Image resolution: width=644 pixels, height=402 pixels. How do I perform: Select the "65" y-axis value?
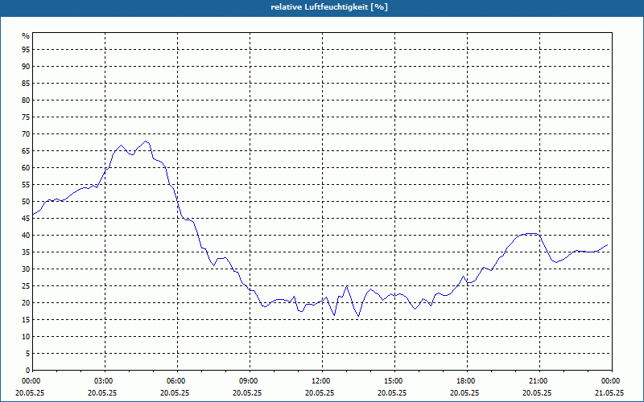[26, 151]
